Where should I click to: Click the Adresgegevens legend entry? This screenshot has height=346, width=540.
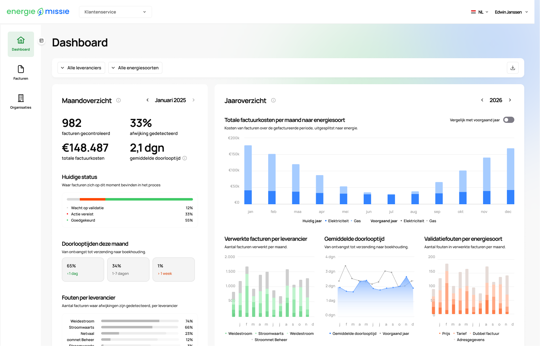[x=469, y=340]
